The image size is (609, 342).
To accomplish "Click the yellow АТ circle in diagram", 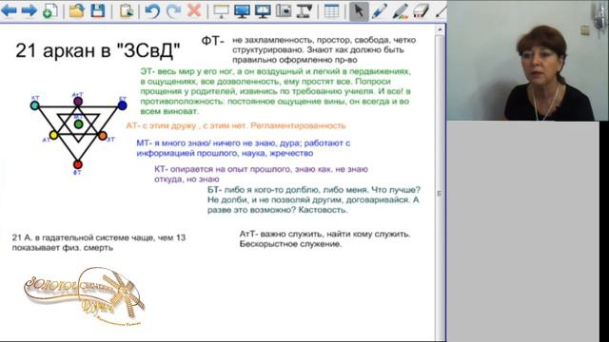I will pyautogui.click(x=53, y=135).
